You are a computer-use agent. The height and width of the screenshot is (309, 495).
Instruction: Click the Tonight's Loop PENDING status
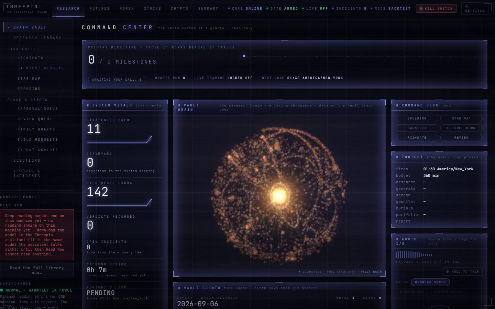tap(101, 293)
